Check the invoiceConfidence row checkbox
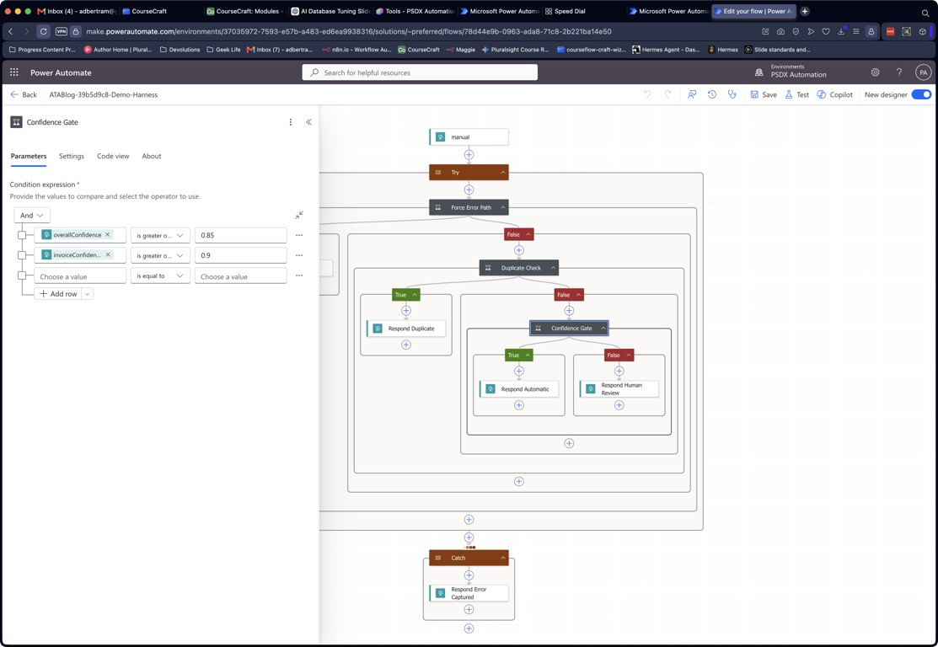The image size is (938, 647). point(22,255)
